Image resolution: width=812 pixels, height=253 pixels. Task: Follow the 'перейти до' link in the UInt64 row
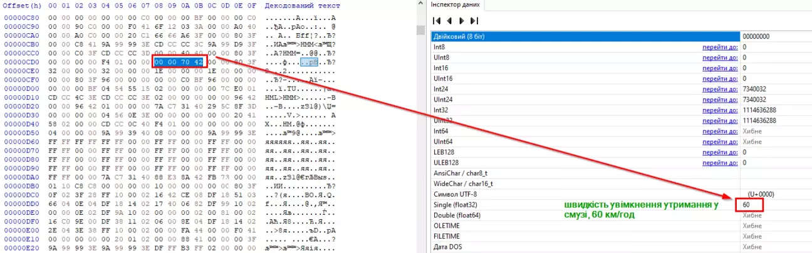click(x=719, y=142)
